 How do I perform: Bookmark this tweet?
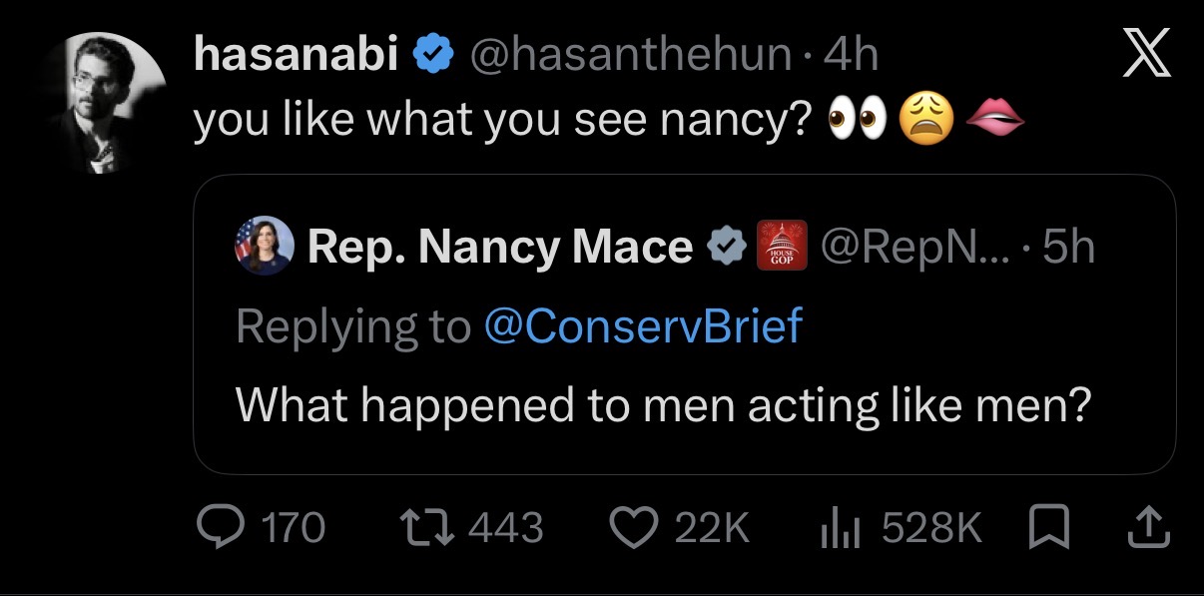[x=1048, y=527]
